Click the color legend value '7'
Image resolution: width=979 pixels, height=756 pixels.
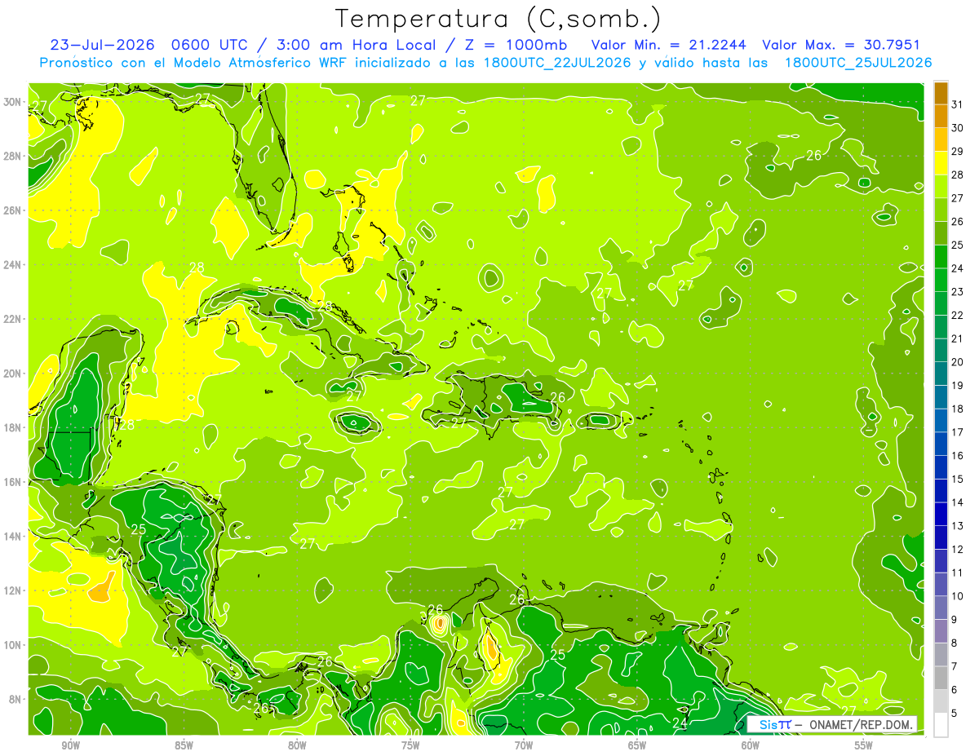click(x=955, y=666)
